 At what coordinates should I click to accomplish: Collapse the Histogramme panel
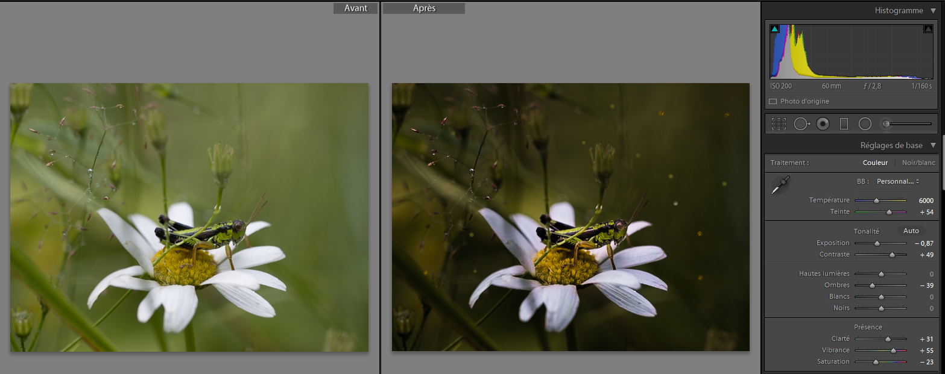point(933,11)
